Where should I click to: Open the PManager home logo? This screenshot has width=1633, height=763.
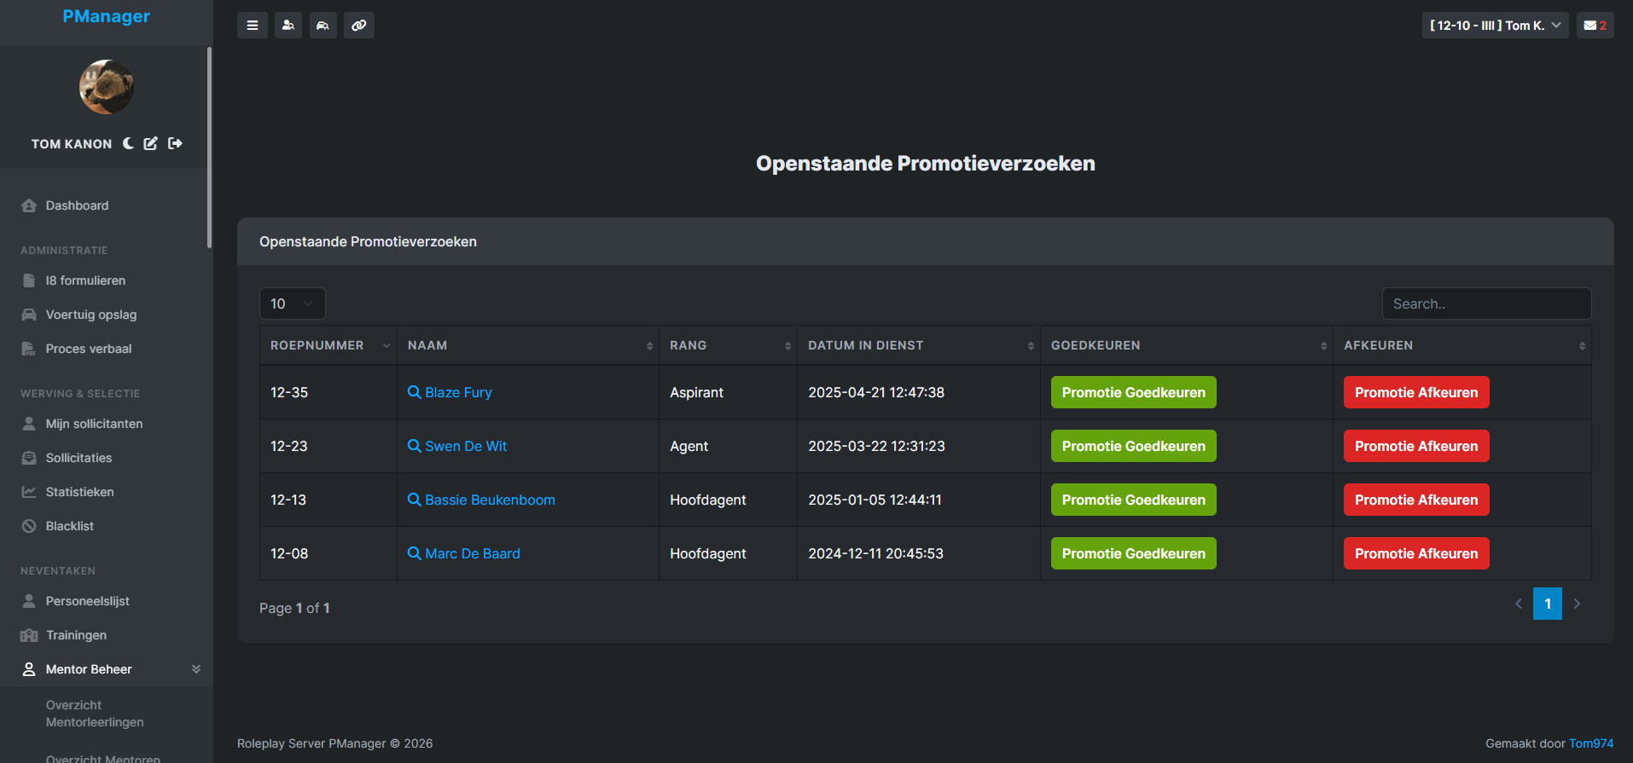[x=107, y=16]
